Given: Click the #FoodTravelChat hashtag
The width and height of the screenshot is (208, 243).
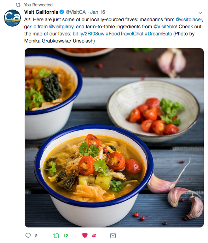Looking at the screenshot, I should 125,34.
